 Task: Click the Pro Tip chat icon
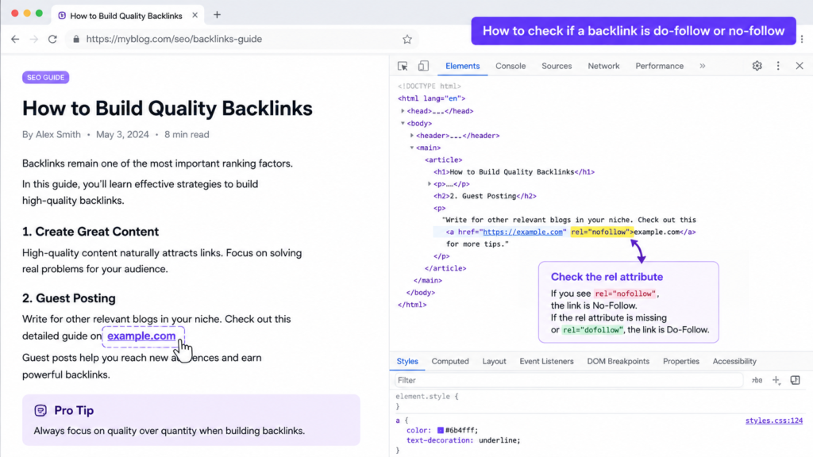pyautogui.click(x=40, y=410)
